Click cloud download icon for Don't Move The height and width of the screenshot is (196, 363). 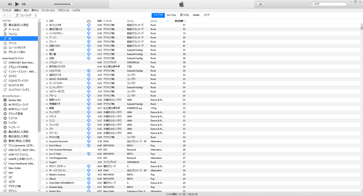pyautogui.click(x=89, y=145)
